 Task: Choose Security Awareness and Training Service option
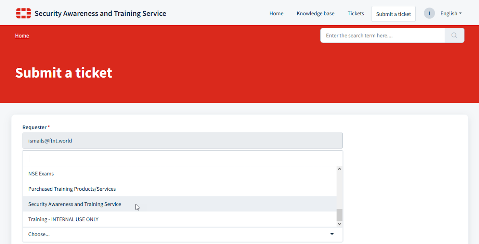pos(180,204)
